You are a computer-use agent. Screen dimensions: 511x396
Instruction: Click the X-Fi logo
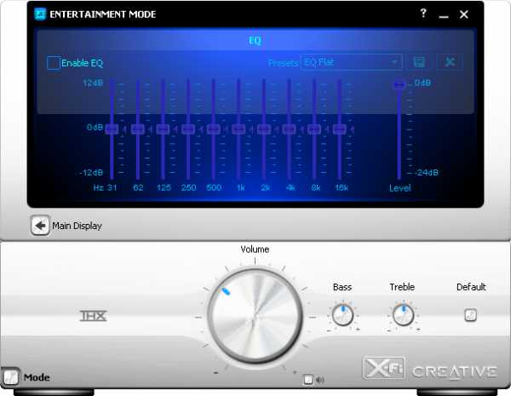tap(383, 368)
